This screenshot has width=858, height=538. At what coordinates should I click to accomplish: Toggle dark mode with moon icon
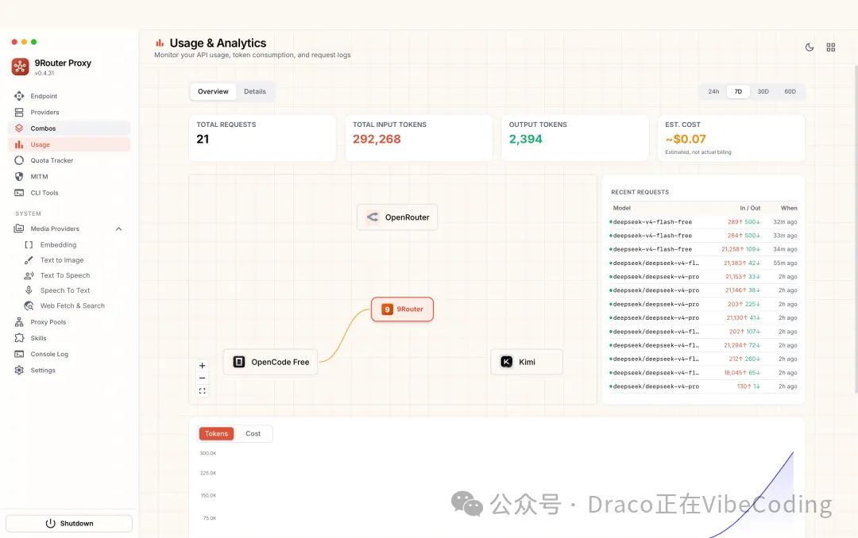tap(810, 48)
